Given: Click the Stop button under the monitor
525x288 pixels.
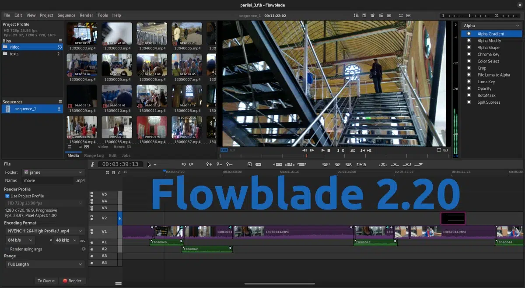Looking at the screenshot, I should [329, 150].
